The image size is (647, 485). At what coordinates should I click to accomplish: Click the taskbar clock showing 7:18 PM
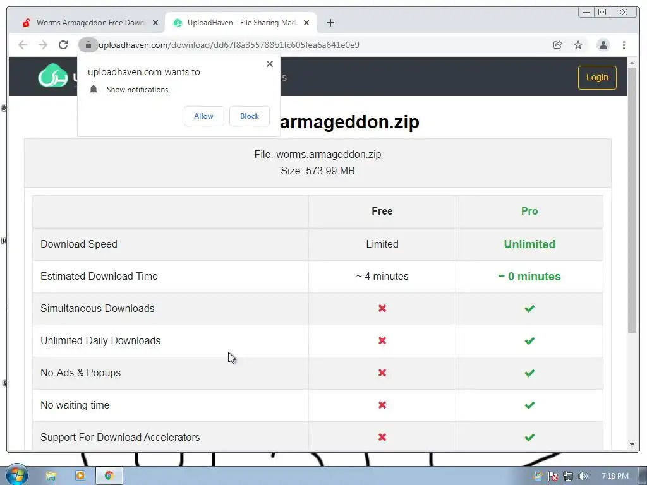615,476
